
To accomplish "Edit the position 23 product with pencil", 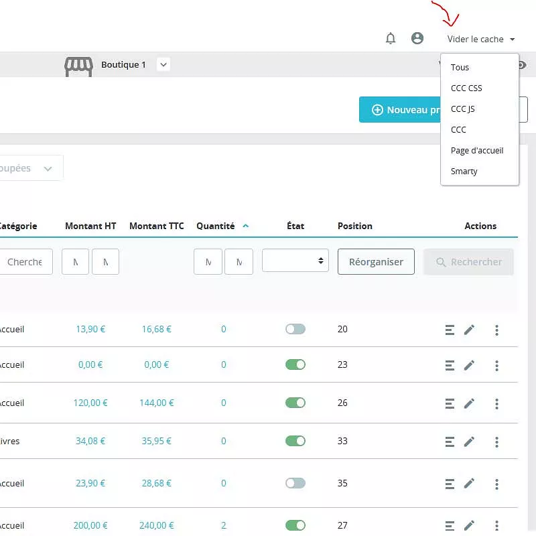I will coord(469,365).
